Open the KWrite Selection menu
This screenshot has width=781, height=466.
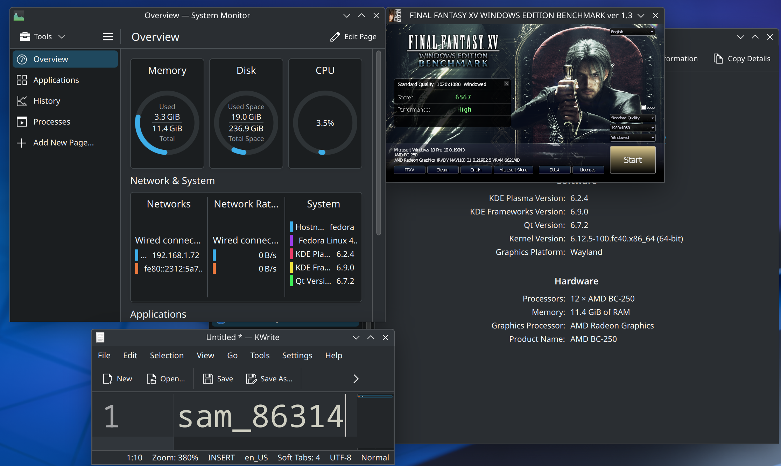pyautogui.click(x=167, y=355)
